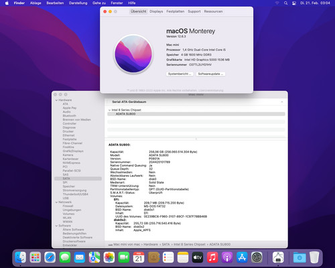Collapse the Netzwerk section in sidebar

click(x=56, y=202)
